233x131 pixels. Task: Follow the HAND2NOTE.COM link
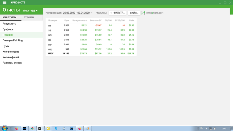click(155, 13)
